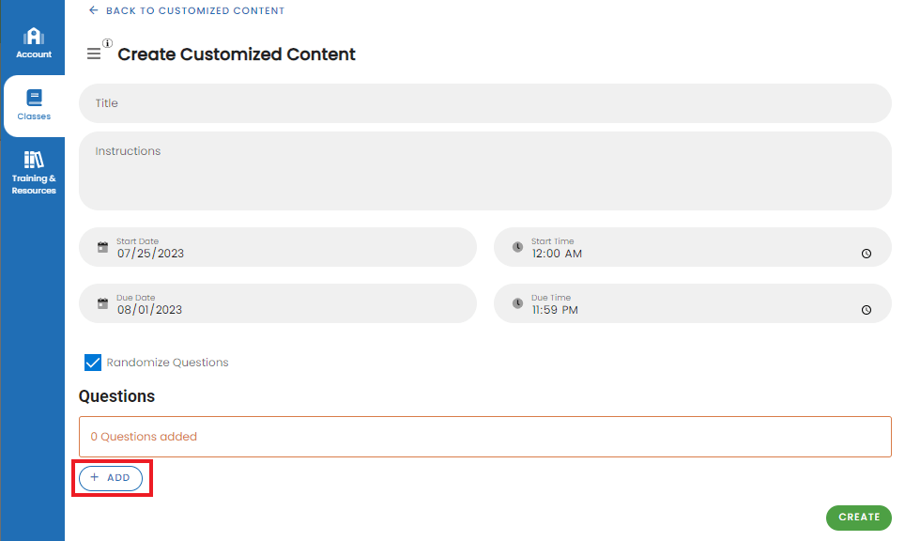
Task: Open Training & Resources library icon
Action: [x=34, y=160]
